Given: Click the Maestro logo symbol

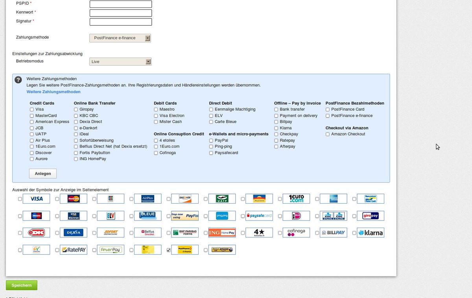Looking at the screenshot, I should (x=36, y=216).
